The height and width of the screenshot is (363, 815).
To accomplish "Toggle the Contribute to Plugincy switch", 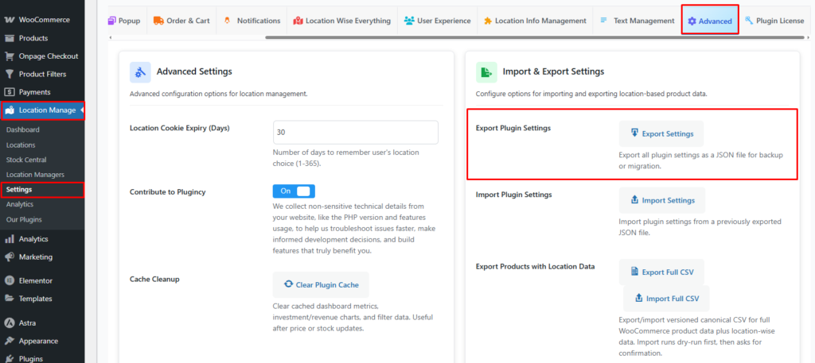I will coord(294,191).
